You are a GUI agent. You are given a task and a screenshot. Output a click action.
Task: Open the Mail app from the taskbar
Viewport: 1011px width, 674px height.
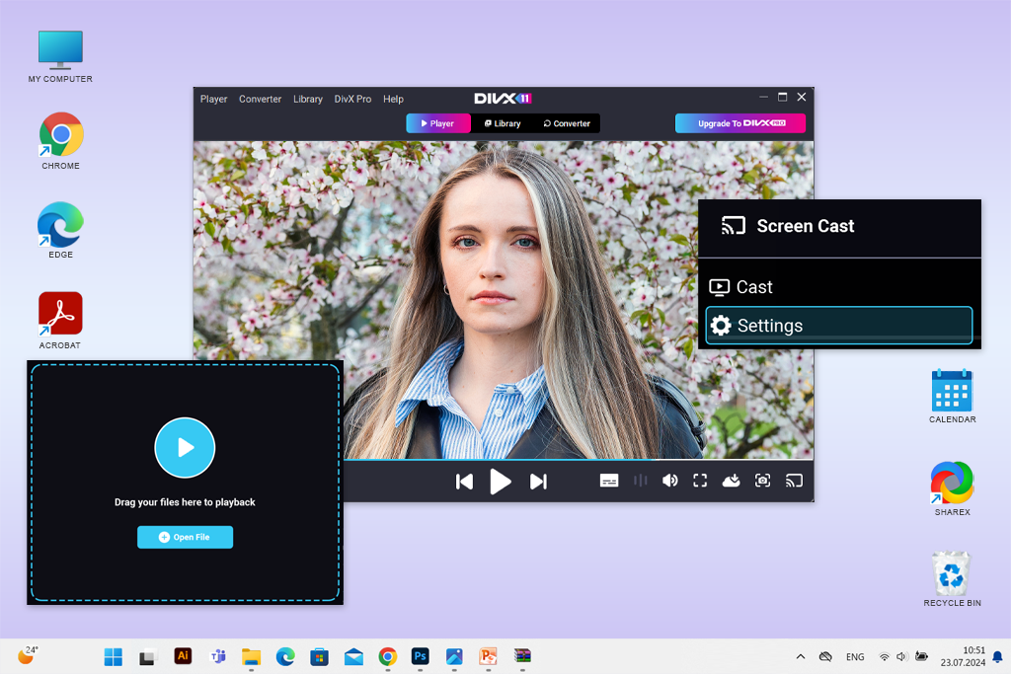coord(353,656)
